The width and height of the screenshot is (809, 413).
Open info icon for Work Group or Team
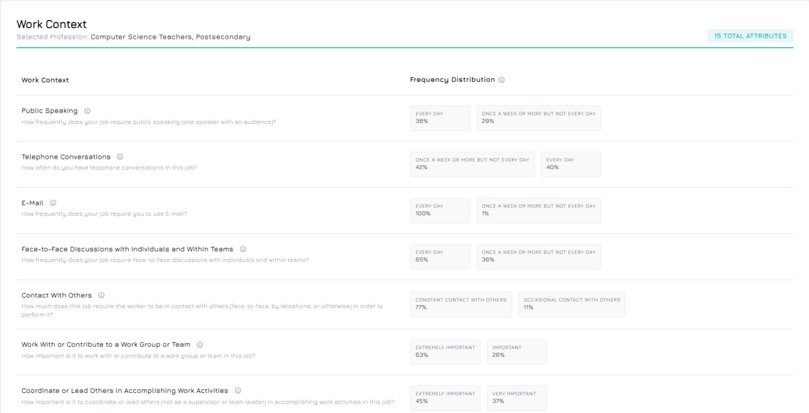click(200, 345)
